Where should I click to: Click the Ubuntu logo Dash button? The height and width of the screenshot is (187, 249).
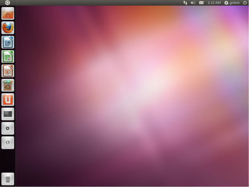tap(8, 3)
